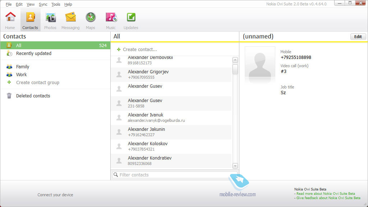Open the Help menu
368x207 pixels.
68,4
